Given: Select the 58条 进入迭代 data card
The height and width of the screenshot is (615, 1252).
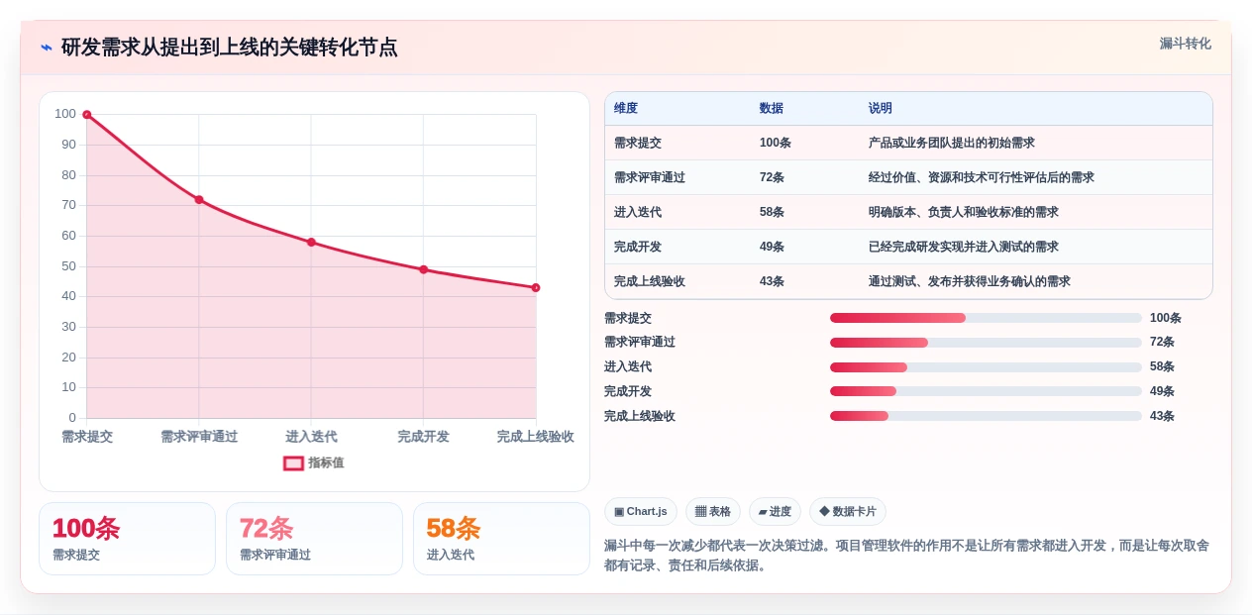Looking at the screenshot, I should coord(501,539).
